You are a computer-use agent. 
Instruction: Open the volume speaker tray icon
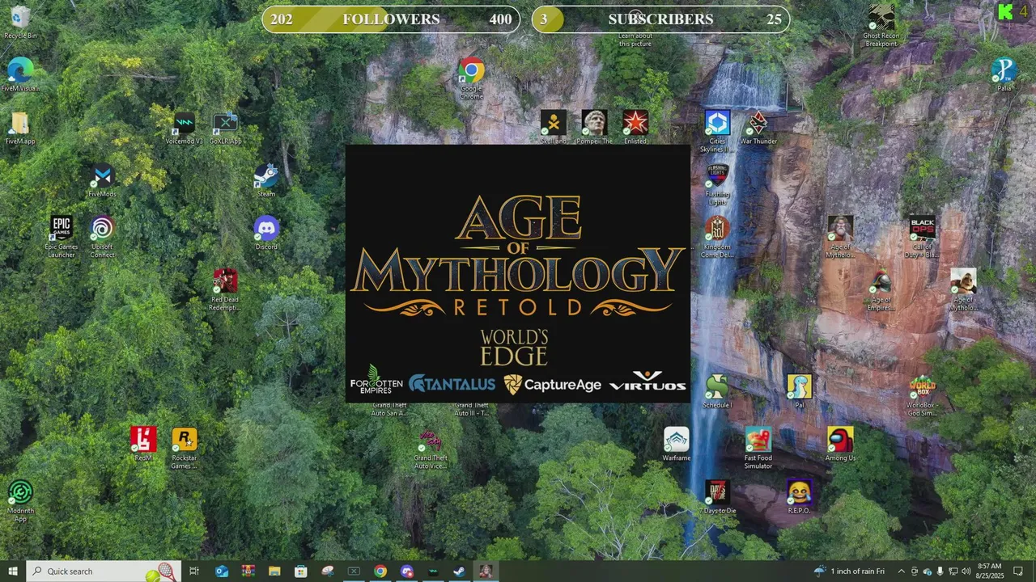coord(966,571)
